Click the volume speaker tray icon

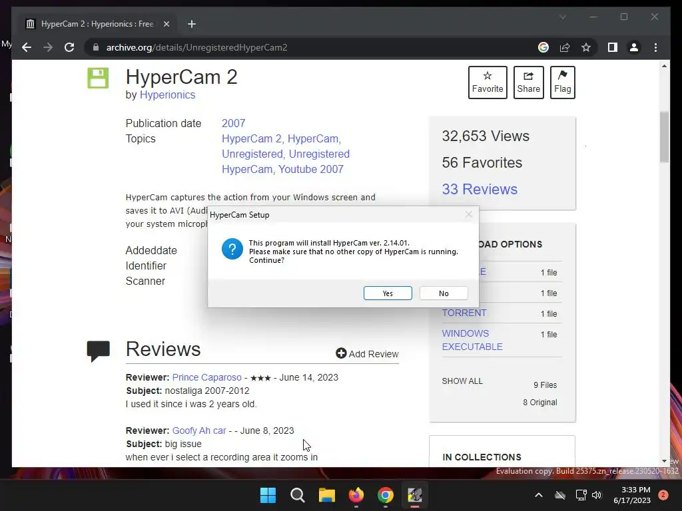click(x=597, y=495)
